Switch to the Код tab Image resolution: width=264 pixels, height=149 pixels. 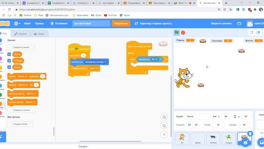coord(5,34)
